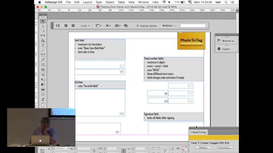Open the Webinar workspace switcher
The image size is (273, 153).
click(169, 25)
